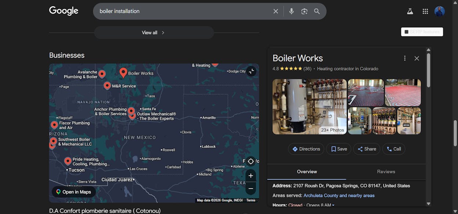The image size is (458, 214).
Task: Switch to the Overview tab
Action: point(307,171)
